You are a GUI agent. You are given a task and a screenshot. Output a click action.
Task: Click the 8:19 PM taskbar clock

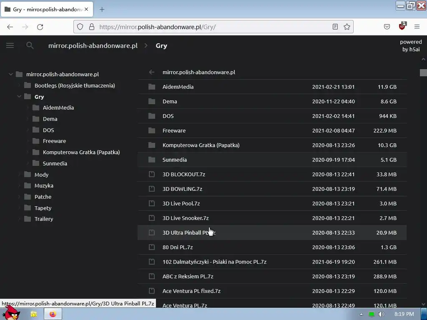click(404, 314)
